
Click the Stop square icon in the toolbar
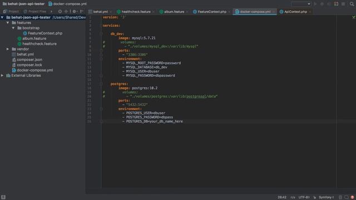[x=343, y=4]
